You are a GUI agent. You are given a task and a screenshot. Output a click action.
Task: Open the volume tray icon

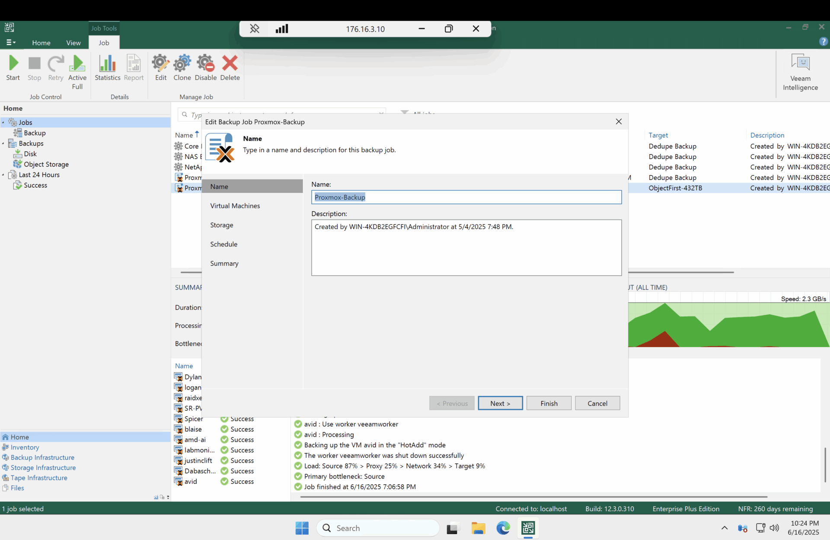pos(774,528)
